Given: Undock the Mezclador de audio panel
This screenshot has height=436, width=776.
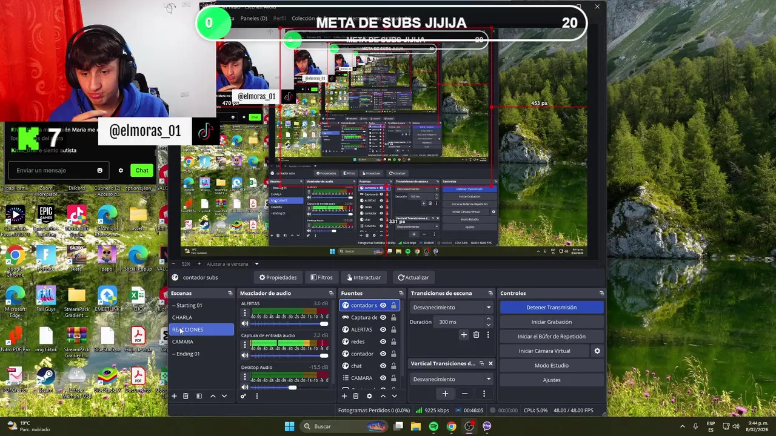Looking at the screenshot, I should pyautogui.click(x=331, y=293).
